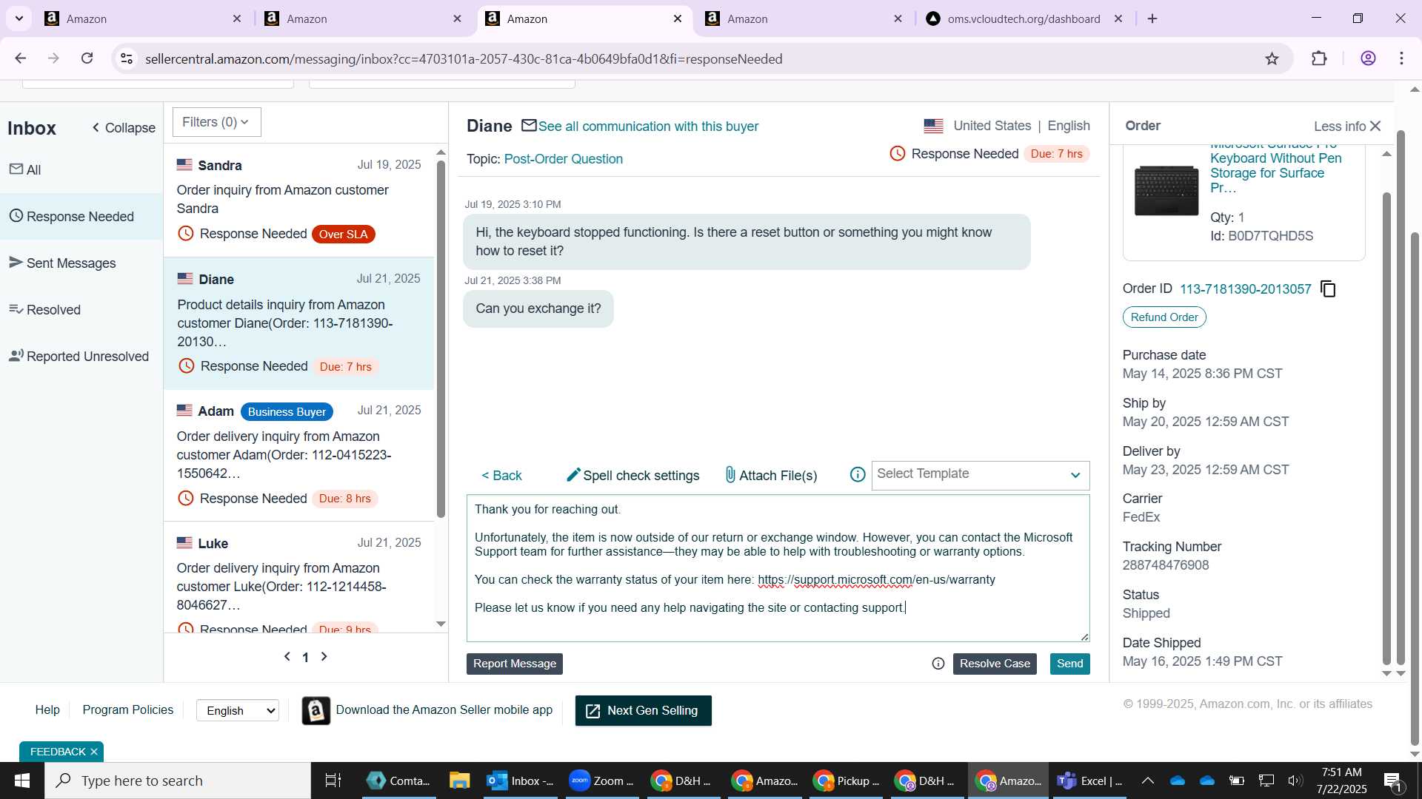Click the keyboard product thumbnail
This screenshot has height=799, width=1422.
coord(1166,190)
